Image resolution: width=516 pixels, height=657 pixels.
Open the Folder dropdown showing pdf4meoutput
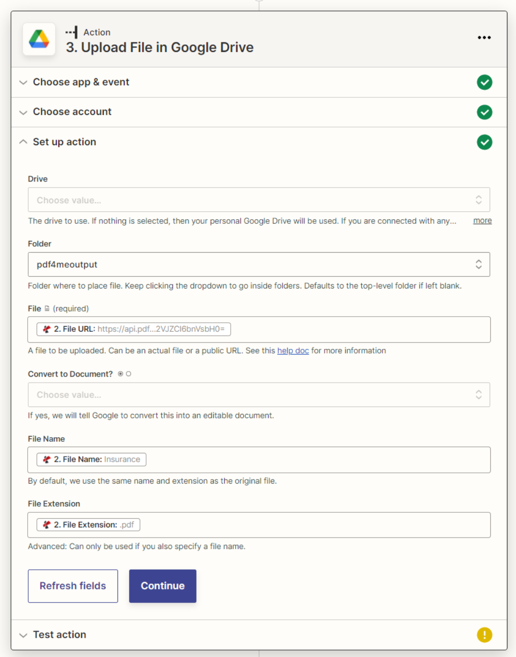coord(259,265)
